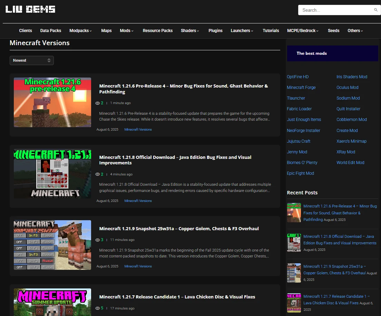Expand the Modpacks menu
The image size is (381, 316).
[80, 31]
